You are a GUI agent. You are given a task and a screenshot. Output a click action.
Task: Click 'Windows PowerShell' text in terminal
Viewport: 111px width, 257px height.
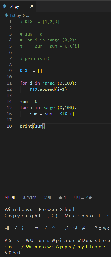[x=42, y=209]
